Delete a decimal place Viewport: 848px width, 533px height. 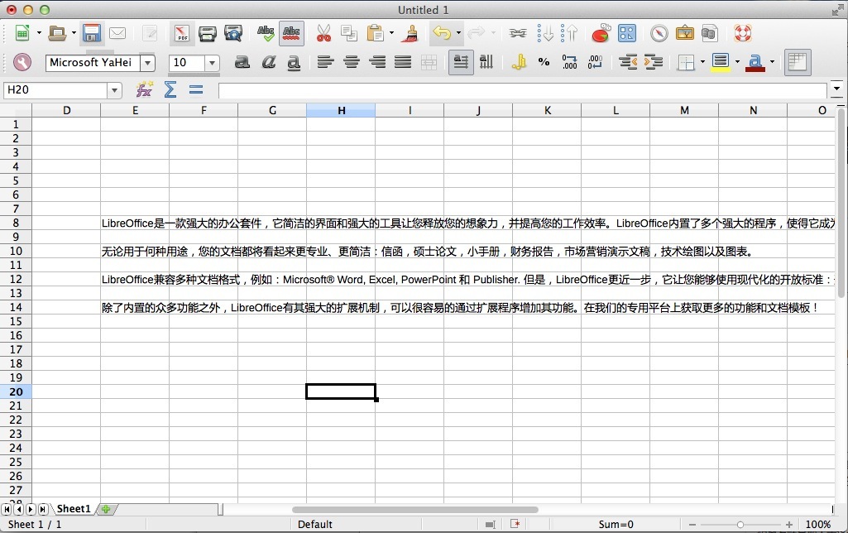[595, 62]
